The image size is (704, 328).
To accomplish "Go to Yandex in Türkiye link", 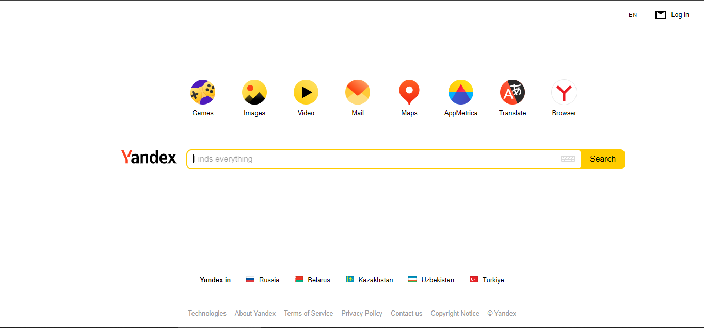I will click(x=493, y=280).
